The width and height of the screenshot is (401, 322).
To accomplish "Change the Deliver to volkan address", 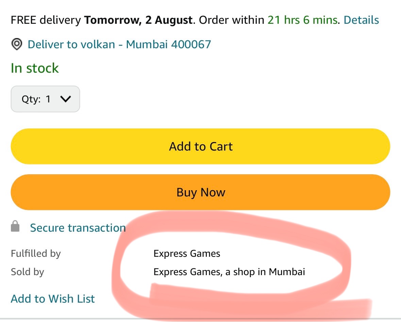I will click(71, 44).
